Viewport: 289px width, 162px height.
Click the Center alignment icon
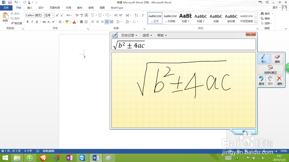[97, 22]
